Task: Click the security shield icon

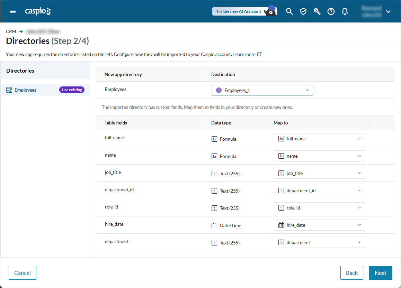Action: pyautogui.click(x=303, y=11)
